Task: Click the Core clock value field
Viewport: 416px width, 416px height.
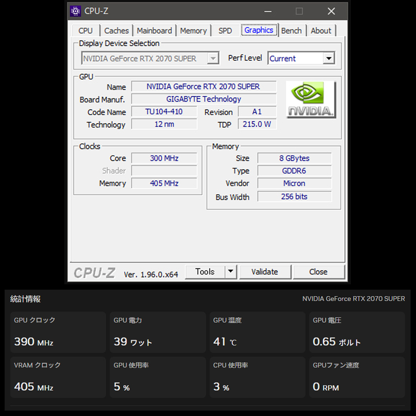Action: pyautogui.click(x=164, y=158)
